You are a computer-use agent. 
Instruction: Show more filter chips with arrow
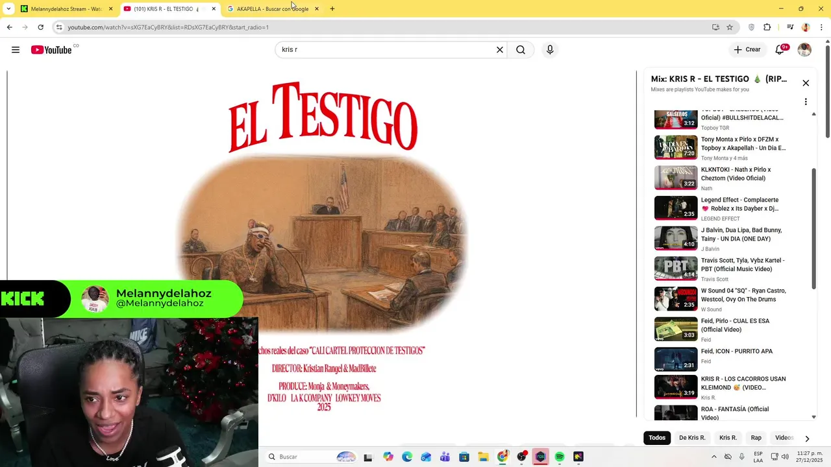[807, 438]
